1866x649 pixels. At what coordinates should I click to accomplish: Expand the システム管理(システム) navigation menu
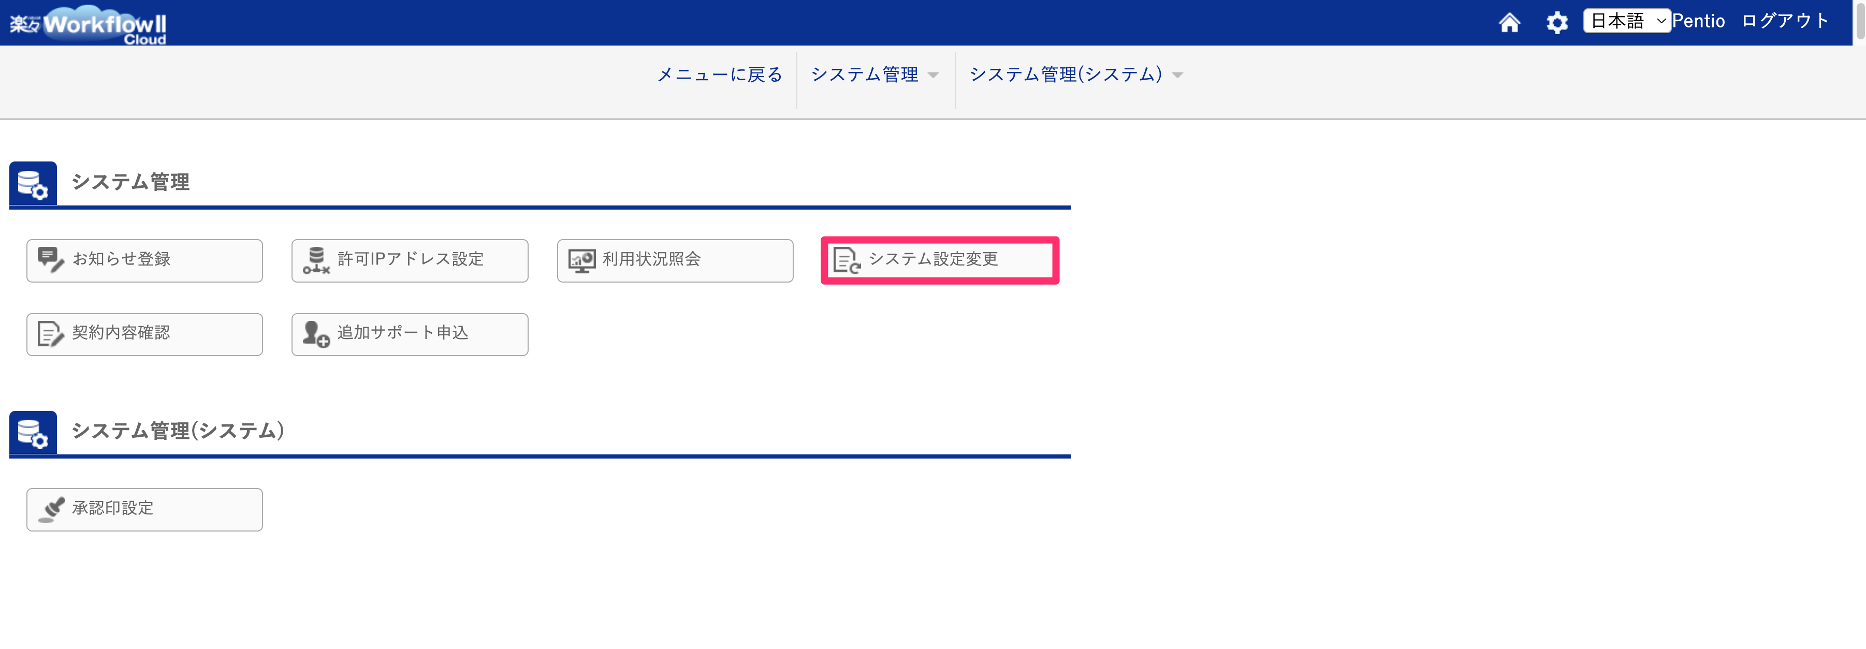1076,75
